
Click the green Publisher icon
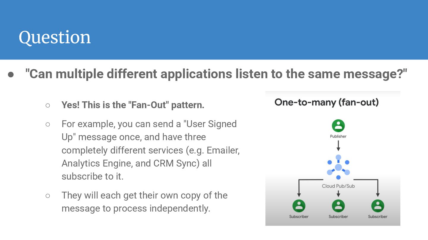[338, 126]
